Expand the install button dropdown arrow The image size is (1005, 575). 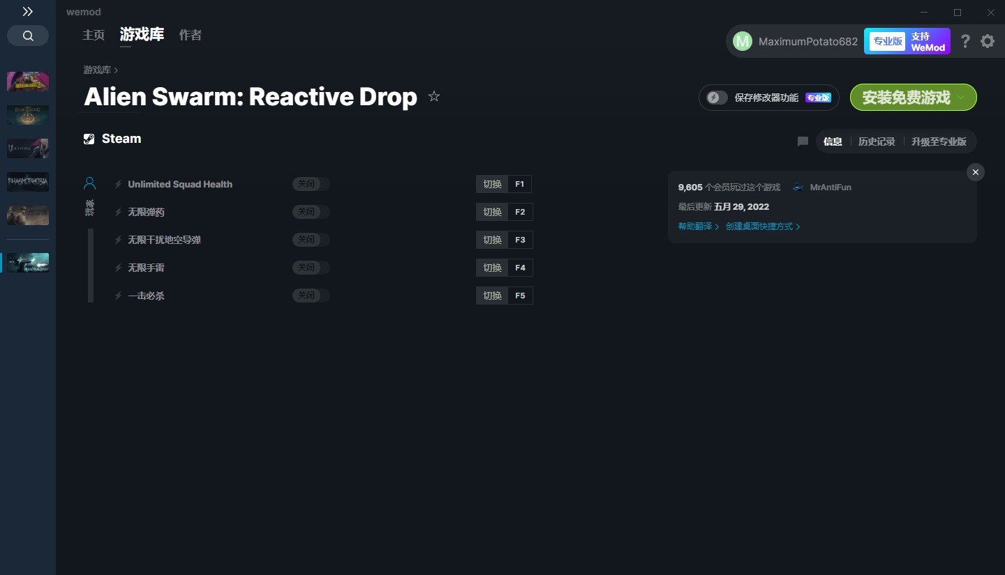click(x=961, y=98)
